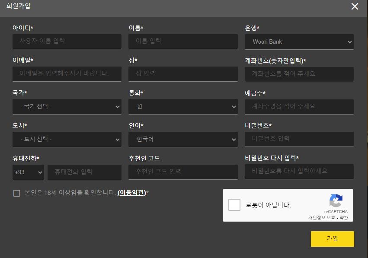
Task: Open the 은행 Woori Bank dropdown
Action: pos(299,42)
